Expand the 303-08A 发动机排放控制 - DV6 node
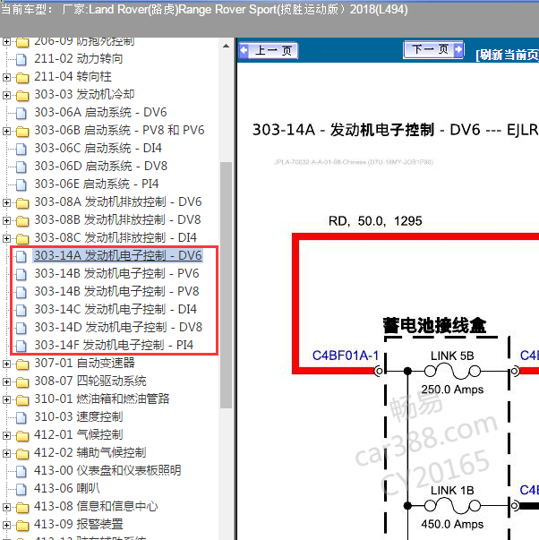539x540 pixels. [x=7, y=202]
